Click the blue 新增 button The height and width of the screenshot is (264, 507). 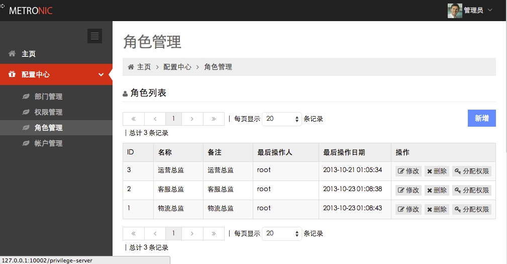481,118
